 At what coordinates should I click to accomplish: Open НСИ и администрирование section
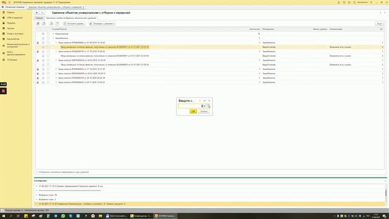tap(16, 54)
